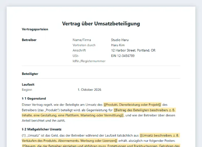The width and height of the screenshot is (202, 147).
Task: Select the "Vertragsparteien" heading
Action: point(35,29)
